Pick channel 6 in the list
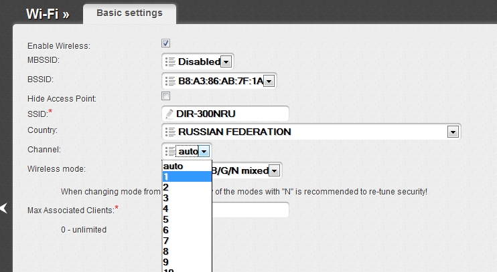 point(186,230)
